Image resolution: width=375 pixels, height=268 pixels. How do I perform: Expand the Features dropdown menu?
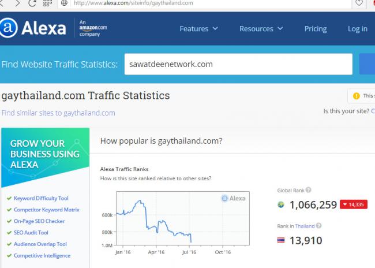click(198, 29)
